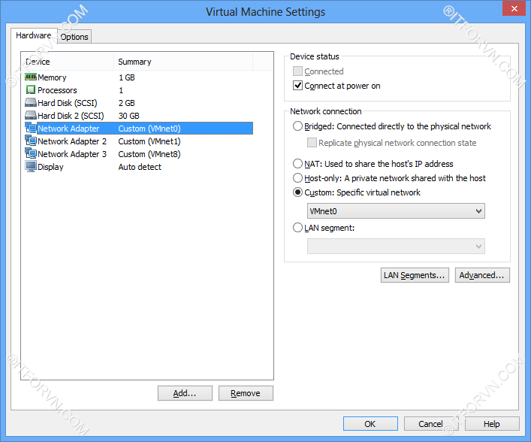The height and width of the screenshot is (442, 531).
Task: Click the 1 GB memory summary
Action: [127, 77]
